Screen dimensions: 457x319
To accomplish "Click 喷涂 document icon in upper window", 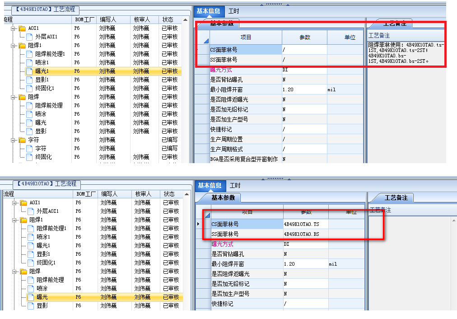I will pos(29,114).
